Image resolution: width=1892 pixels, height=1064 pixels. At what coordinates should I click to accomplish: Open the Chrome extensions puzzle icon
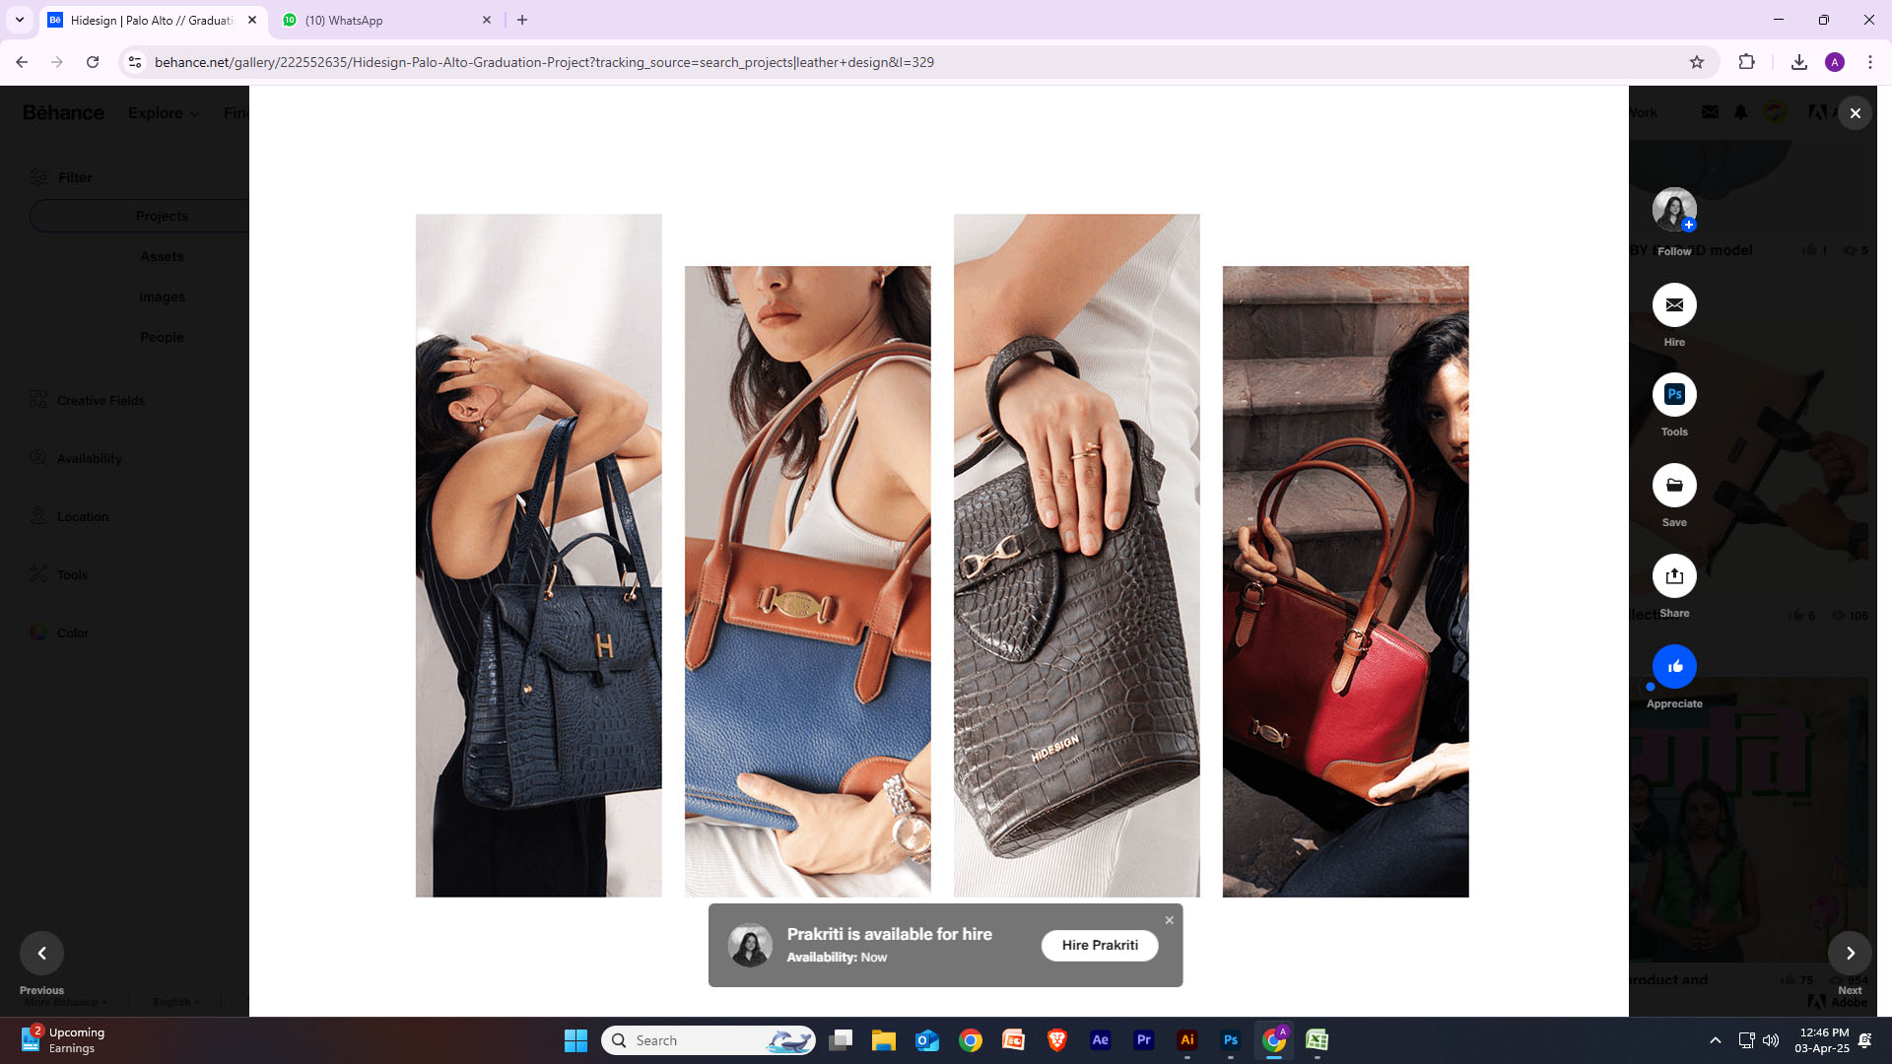(x=1746, y=62)
